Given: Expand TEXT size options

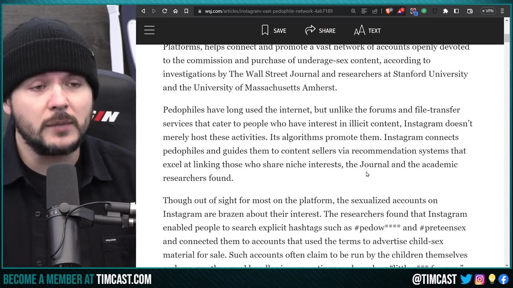Looking at the screenshot, I should [367, 30].
